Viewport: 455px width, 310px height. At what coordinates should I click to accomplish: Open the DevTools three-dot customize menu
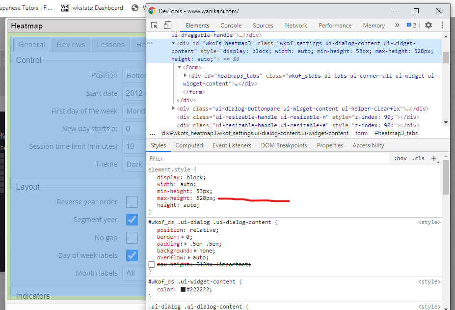442,26
